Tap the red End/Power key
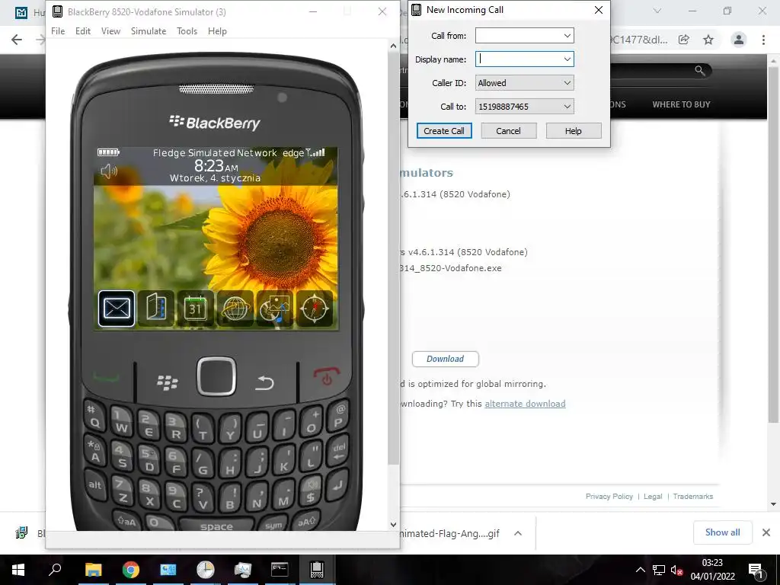The image size is (780, 585). 326,377
